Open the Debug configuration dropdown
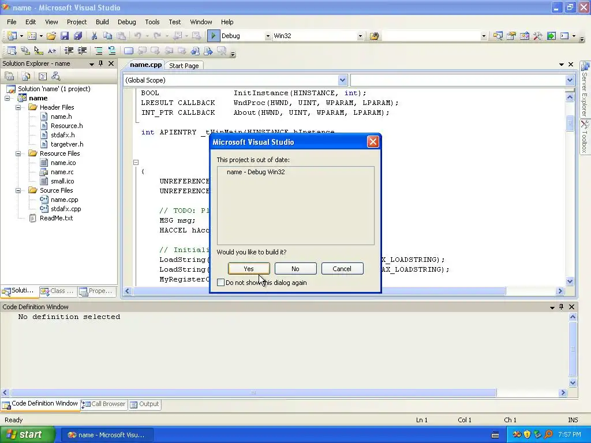The width and height of the screenshot is (591, 443). (x=268, y=36)
